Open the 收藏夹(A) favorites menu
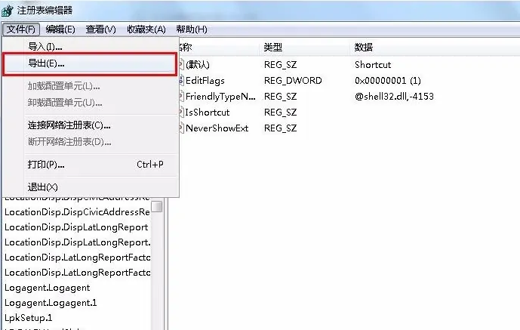The width and height of the screenshot is (520, 330). [x=146, y=29]
